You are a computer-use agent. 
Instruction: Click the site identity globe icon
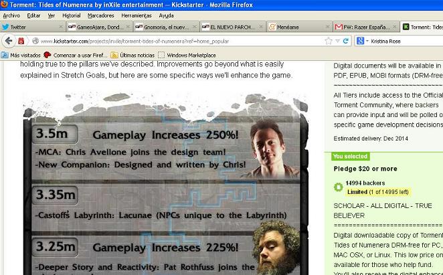pos(35,41)
